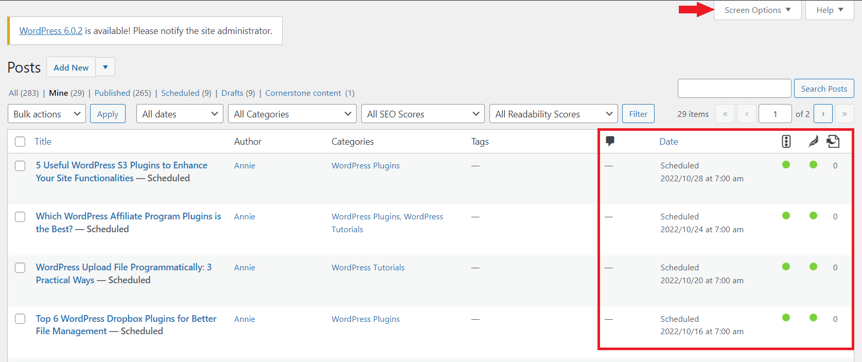
Task: Open the All SEO Scores dropdown
Action: pos(423,114)
